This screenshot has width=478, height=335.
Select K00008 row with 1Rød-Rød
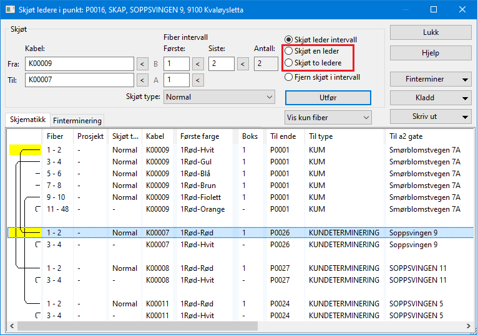coord(241,268)
